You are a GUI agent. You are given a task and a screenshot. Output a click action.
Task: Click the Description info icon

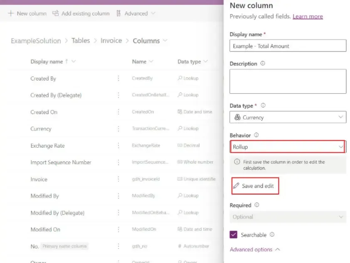[262, 64]
